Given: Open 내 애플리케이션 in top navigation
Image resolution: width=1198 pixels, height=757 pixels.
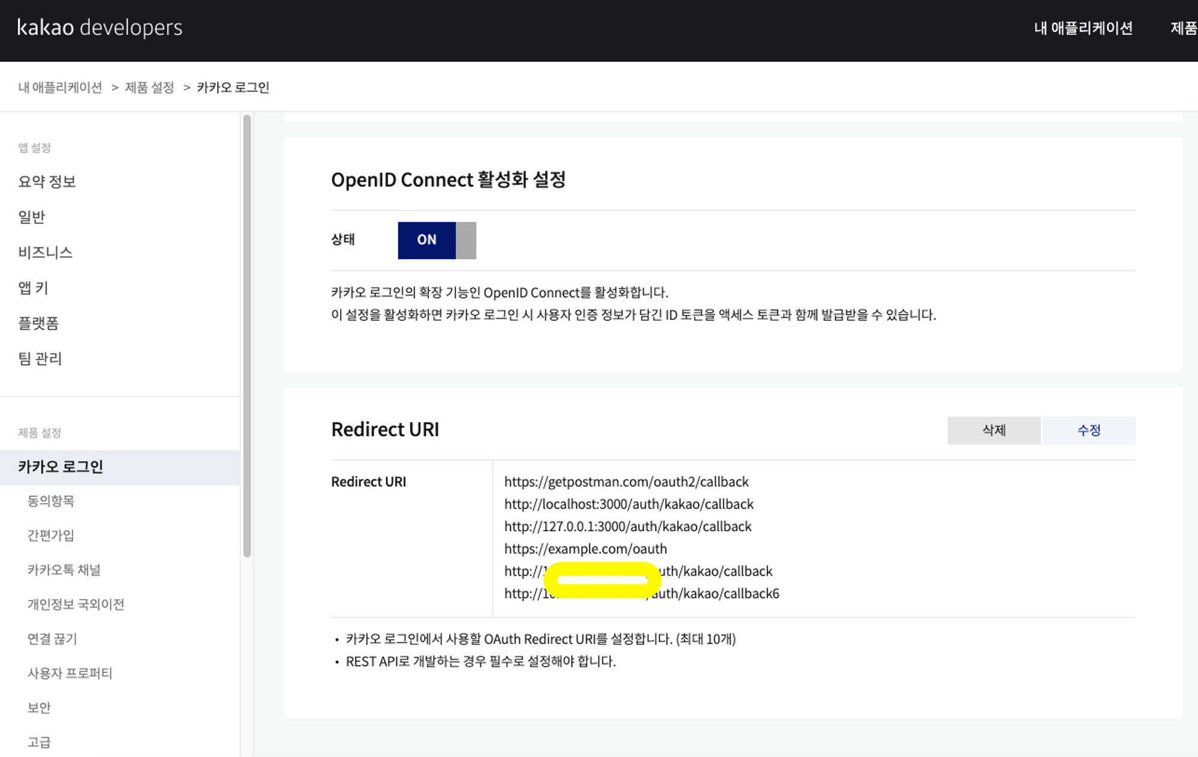Looking at the screenshot, I should click(1083, 28).
